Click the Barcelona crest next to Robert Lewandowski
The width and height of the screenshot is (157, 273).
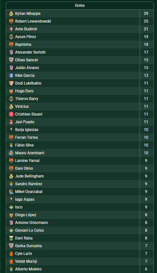click(x=11, y=21)
